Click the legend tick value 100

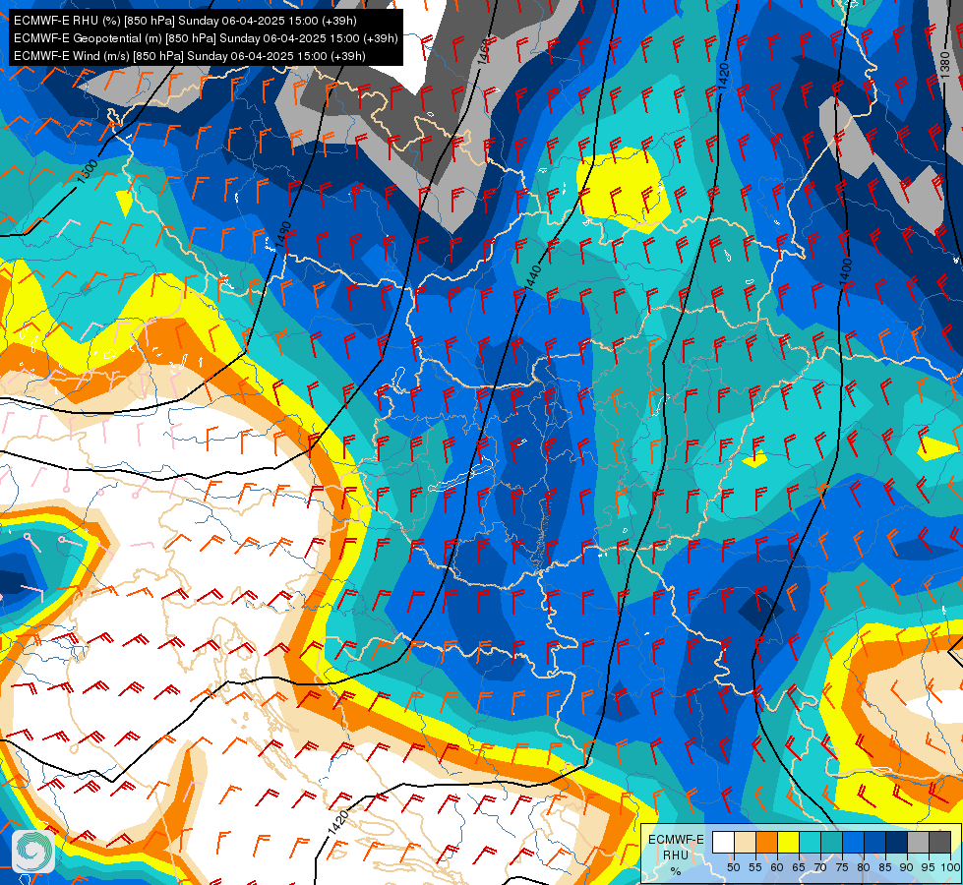pyautogui.click(x=950, y=868)
